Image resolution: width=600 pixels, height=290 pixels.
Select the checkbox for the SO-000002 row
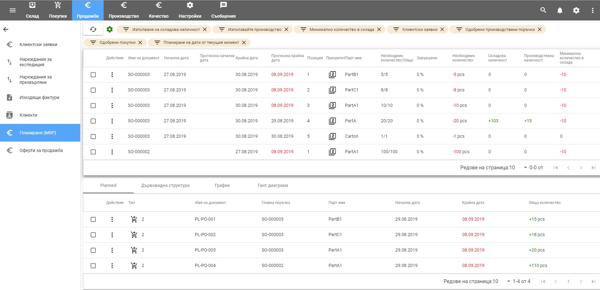coord(93,152)
